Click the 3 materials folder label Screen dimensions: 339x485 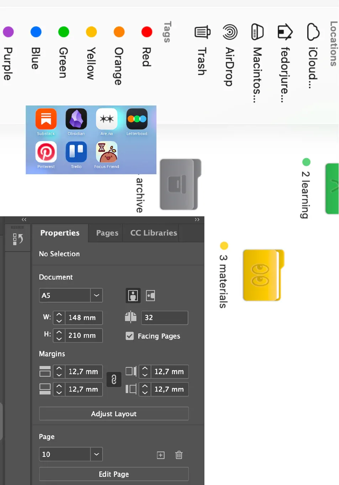pyautogui.click(x=223, y=282)
